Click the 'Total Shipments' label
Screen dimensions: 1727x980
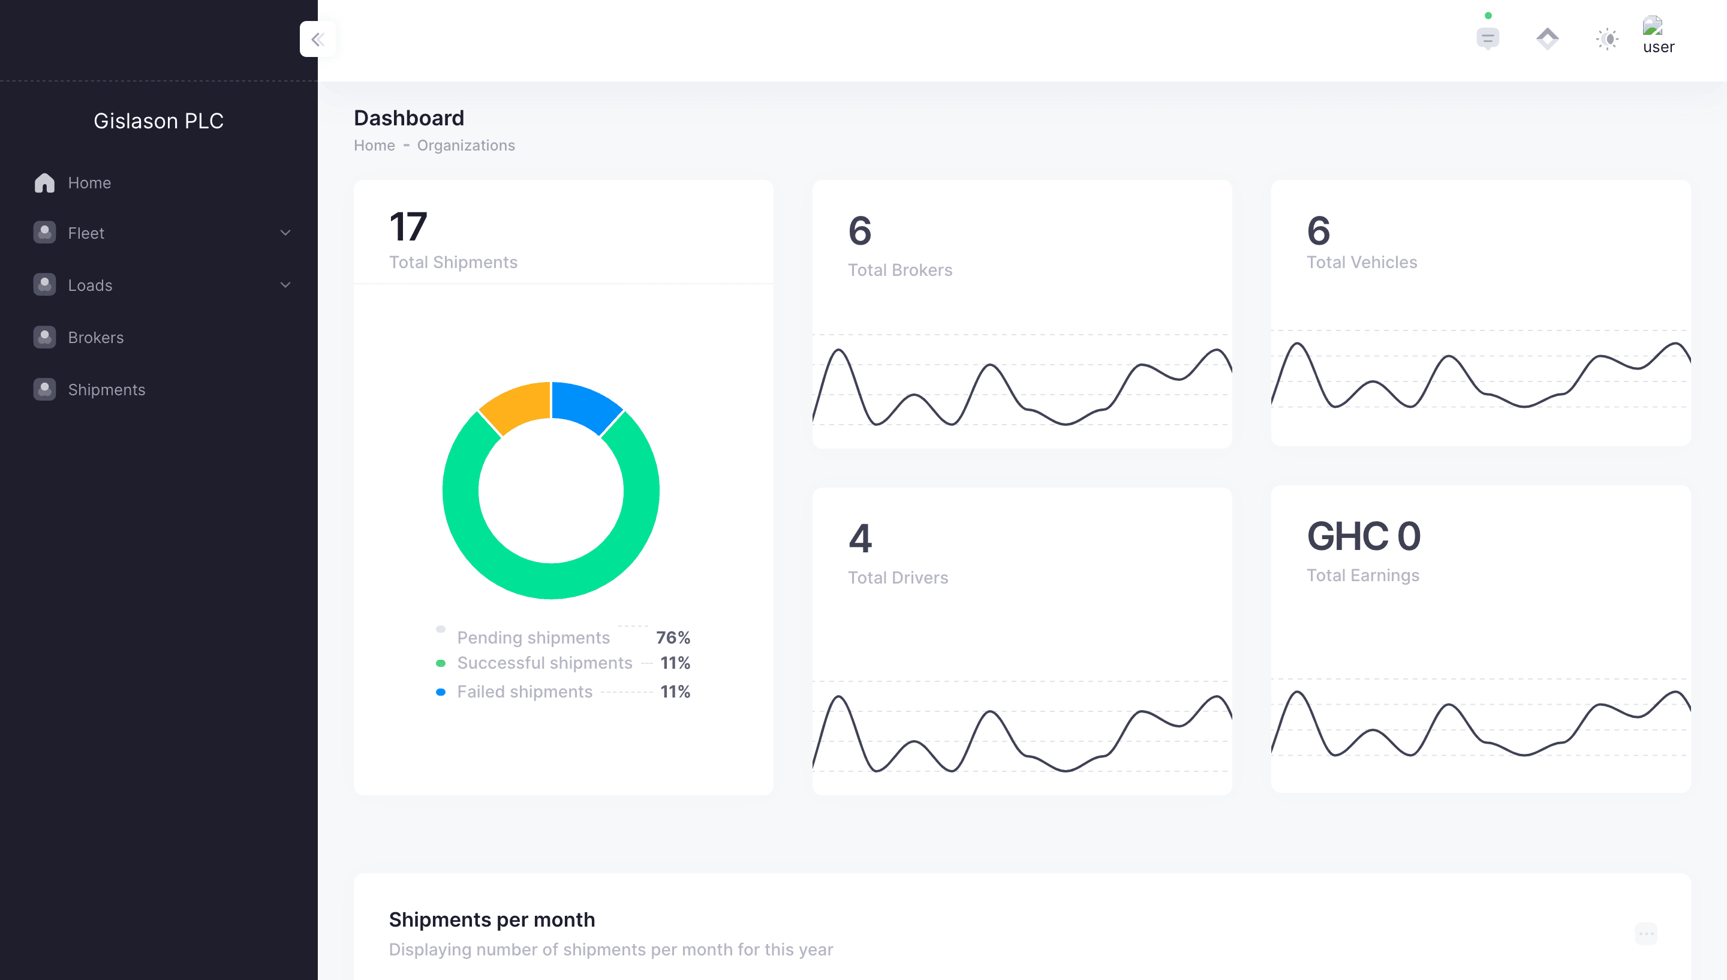click(453, 262)
